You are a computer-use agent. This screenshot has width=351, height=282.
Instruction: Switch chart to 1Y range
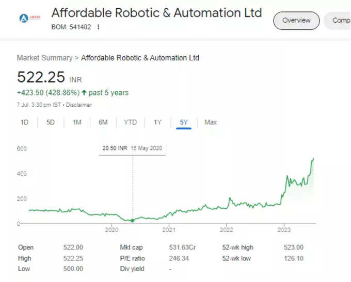(157, 122)
